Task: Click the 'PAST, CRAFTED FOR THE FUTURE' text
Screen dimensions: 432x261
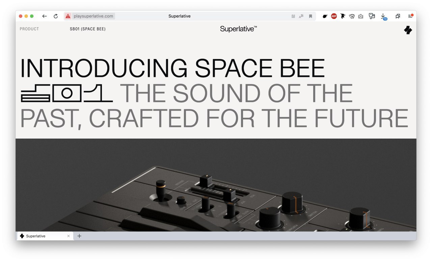Action: (x=214, y=118)
